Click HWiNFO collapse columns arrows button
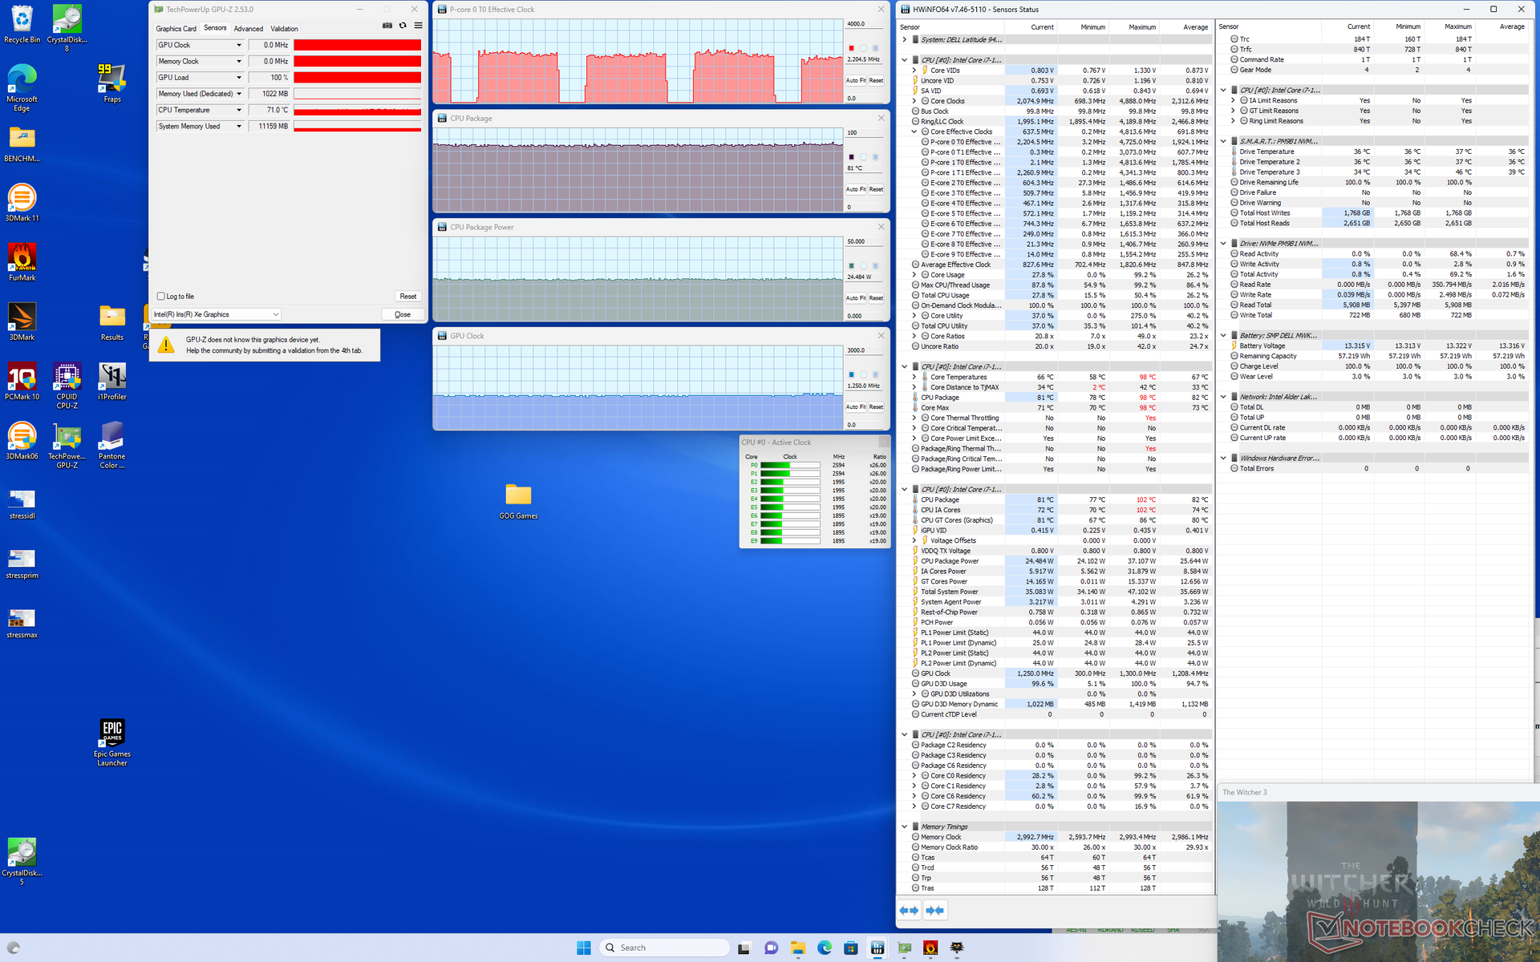The height and width of the screenshot is (962, 1540). point(934,910)
